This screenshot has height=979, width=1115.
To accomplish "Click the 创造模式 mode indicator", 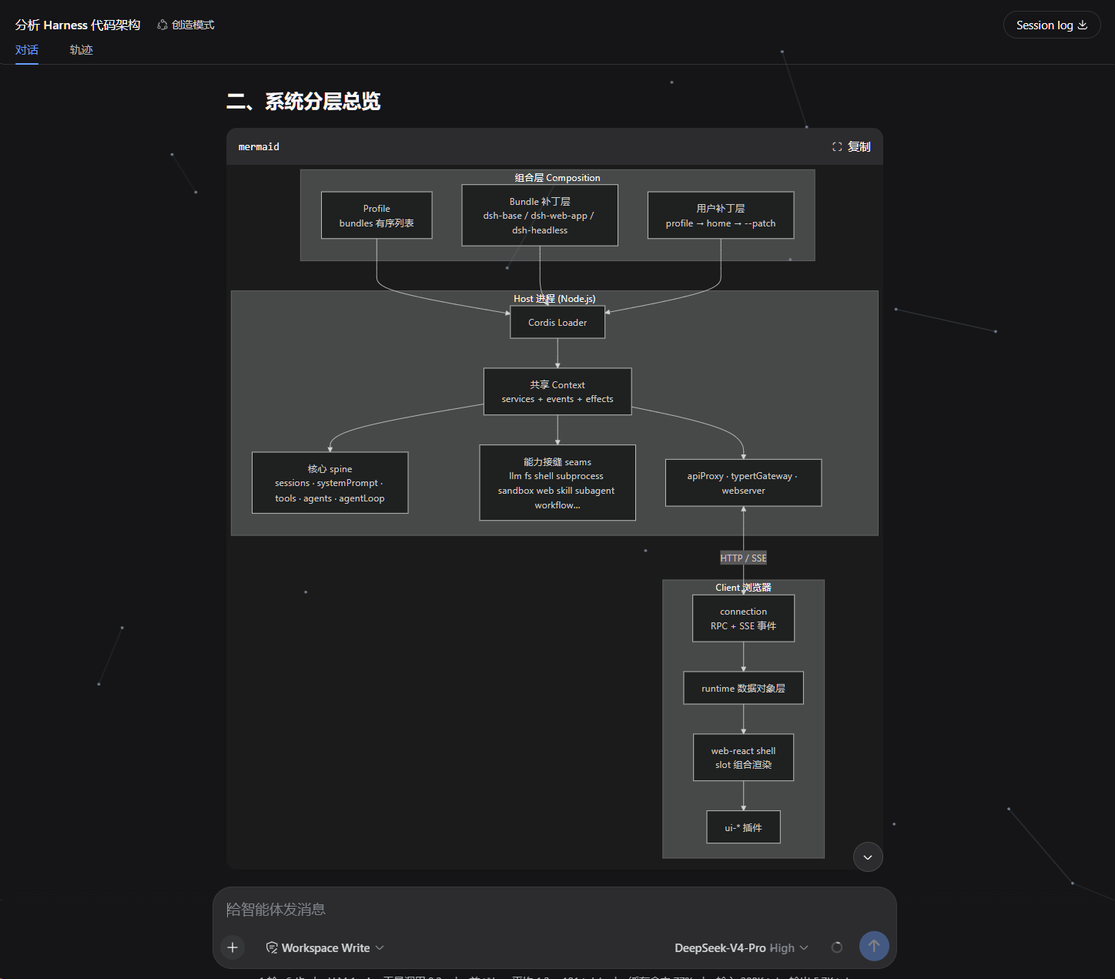I will point(186,25).
